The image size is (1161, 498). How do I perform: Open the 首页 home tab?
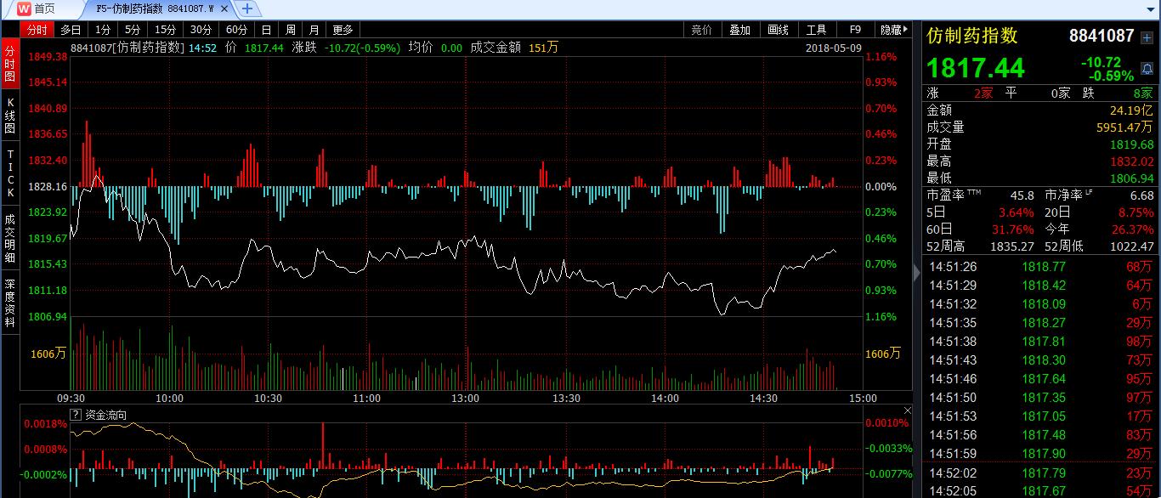click(37, 8)
